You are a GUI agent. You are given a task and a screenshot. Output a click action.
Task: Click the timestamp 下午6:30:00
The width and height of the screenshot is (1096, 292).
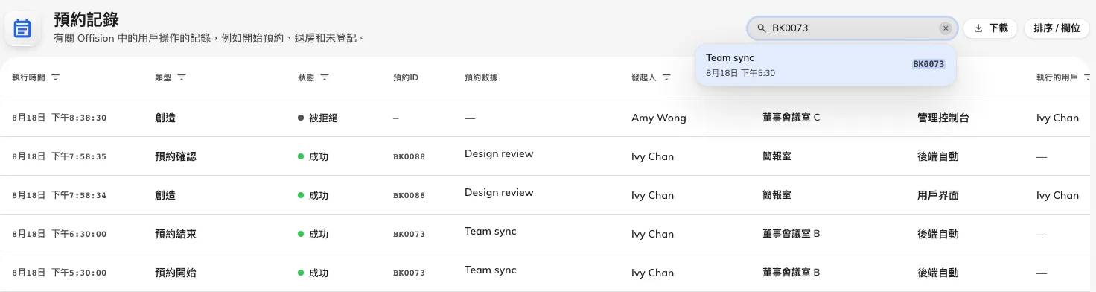coord(60,234)
